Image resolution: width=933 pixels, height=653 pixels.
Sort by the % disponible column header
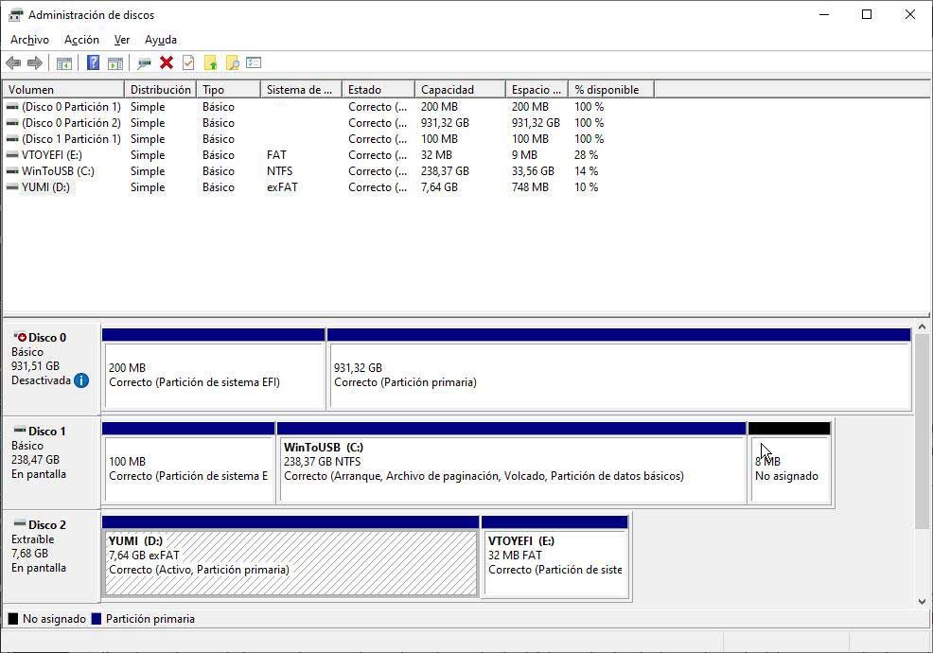point(611,89)
